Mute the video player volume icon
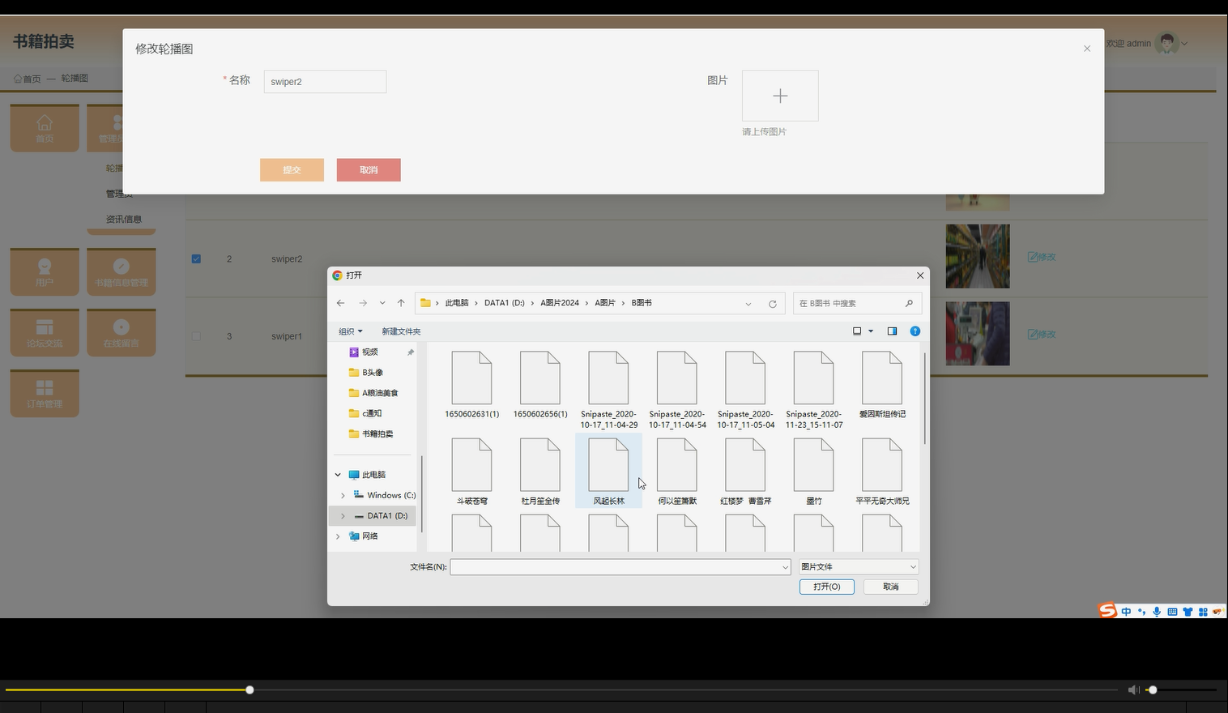This screenshot has height=713, width=1228. click(1133, 690)
